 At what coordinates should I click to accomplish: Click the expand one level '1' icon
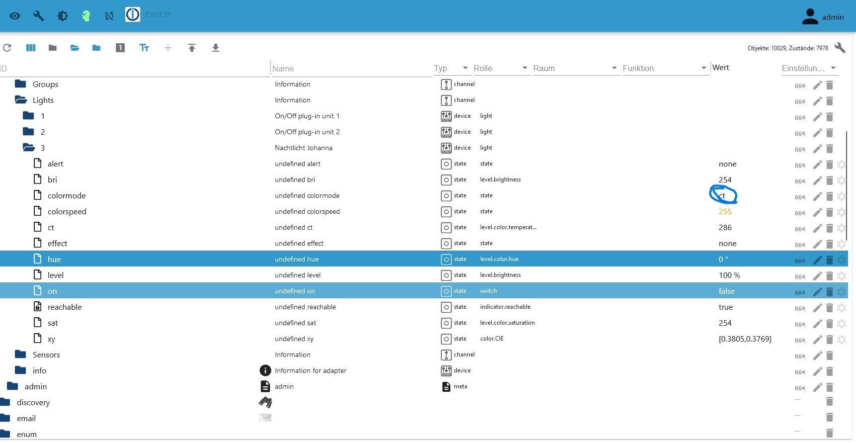(120, 48)
